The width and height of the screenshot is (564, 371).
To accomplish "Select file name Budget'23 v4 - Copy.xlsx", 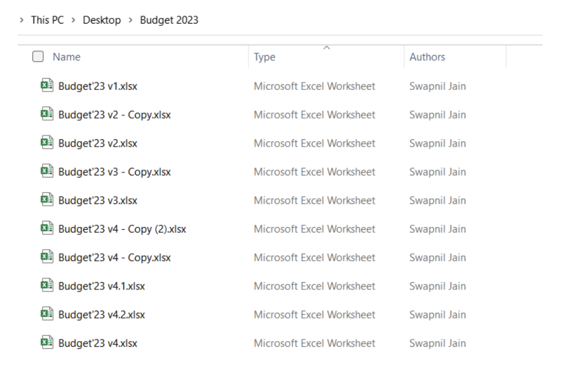I will [114, 258].
